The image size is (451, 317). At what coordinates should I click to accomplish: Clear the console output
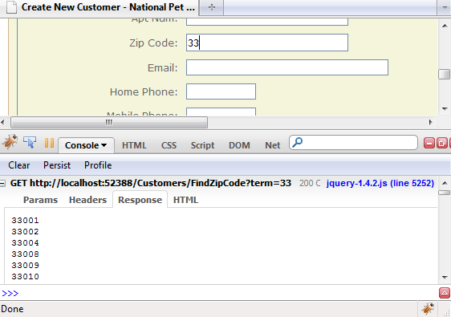(19, 165)
